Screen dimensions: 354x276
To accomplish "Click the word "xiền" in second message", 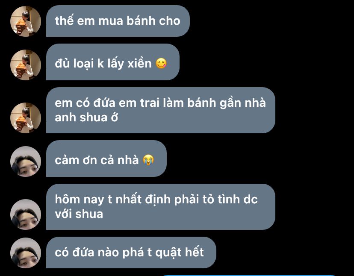I will click(x=139, y=63).
